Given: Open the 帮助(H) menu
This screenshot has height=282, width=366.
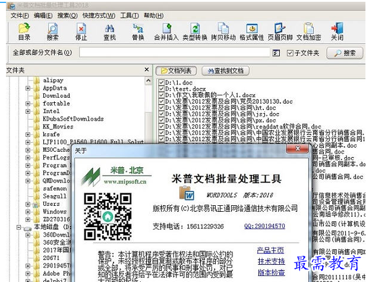Looking at the screenshot, I should 153,15.
